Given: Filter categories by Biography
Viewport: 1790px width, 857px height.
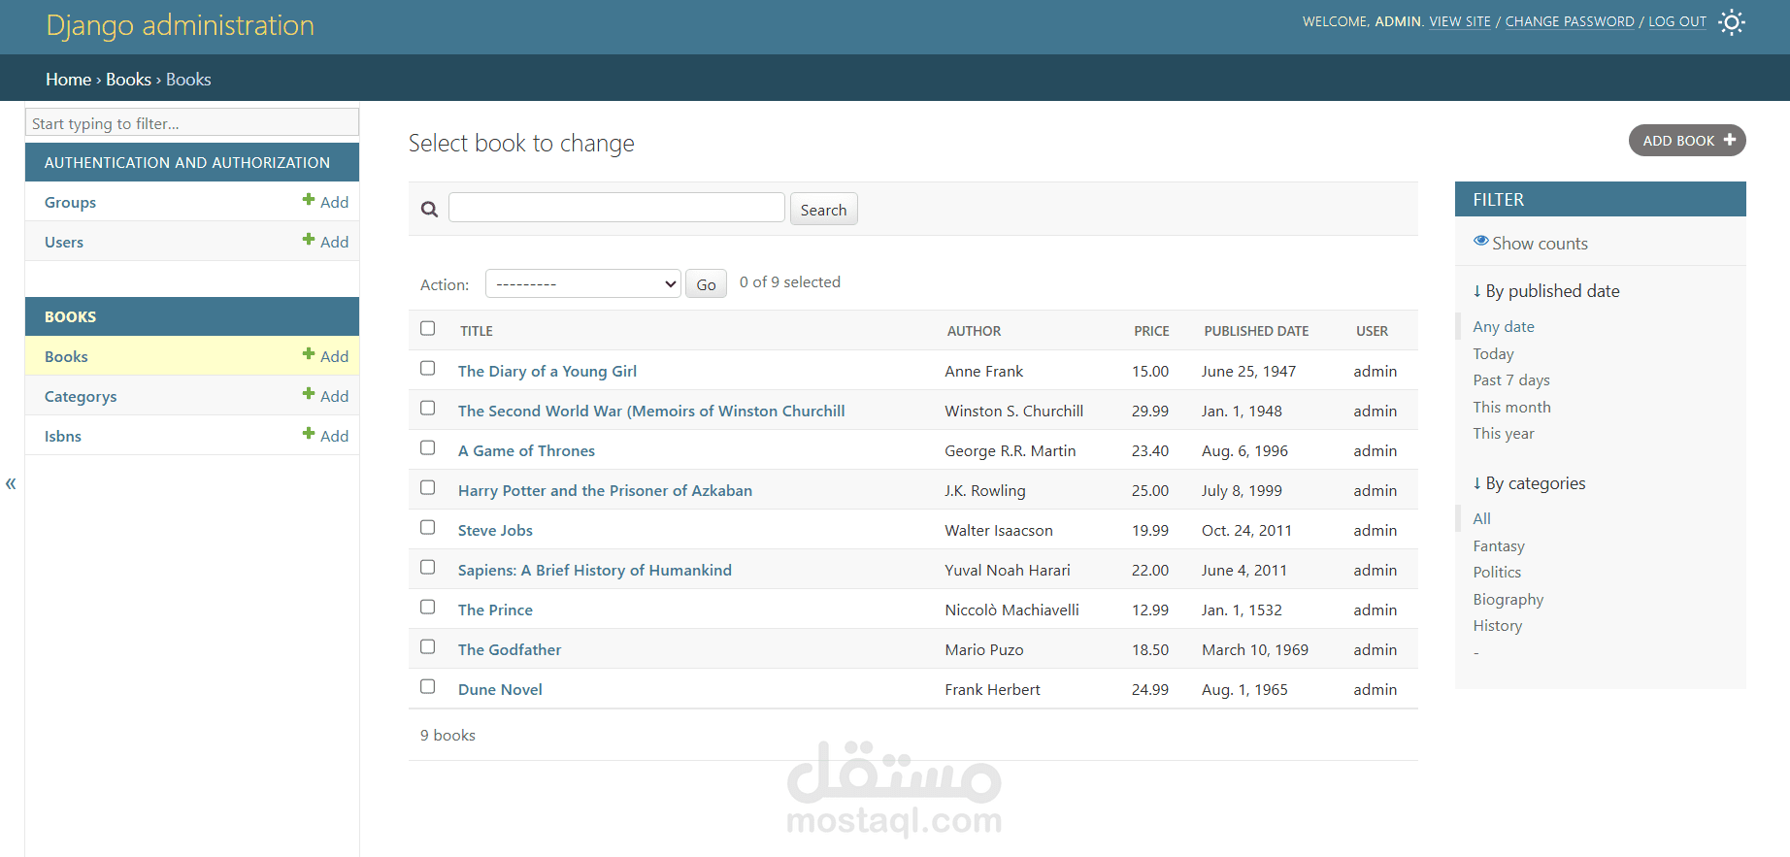Looking at the screenshot, I should [1508, 599].
